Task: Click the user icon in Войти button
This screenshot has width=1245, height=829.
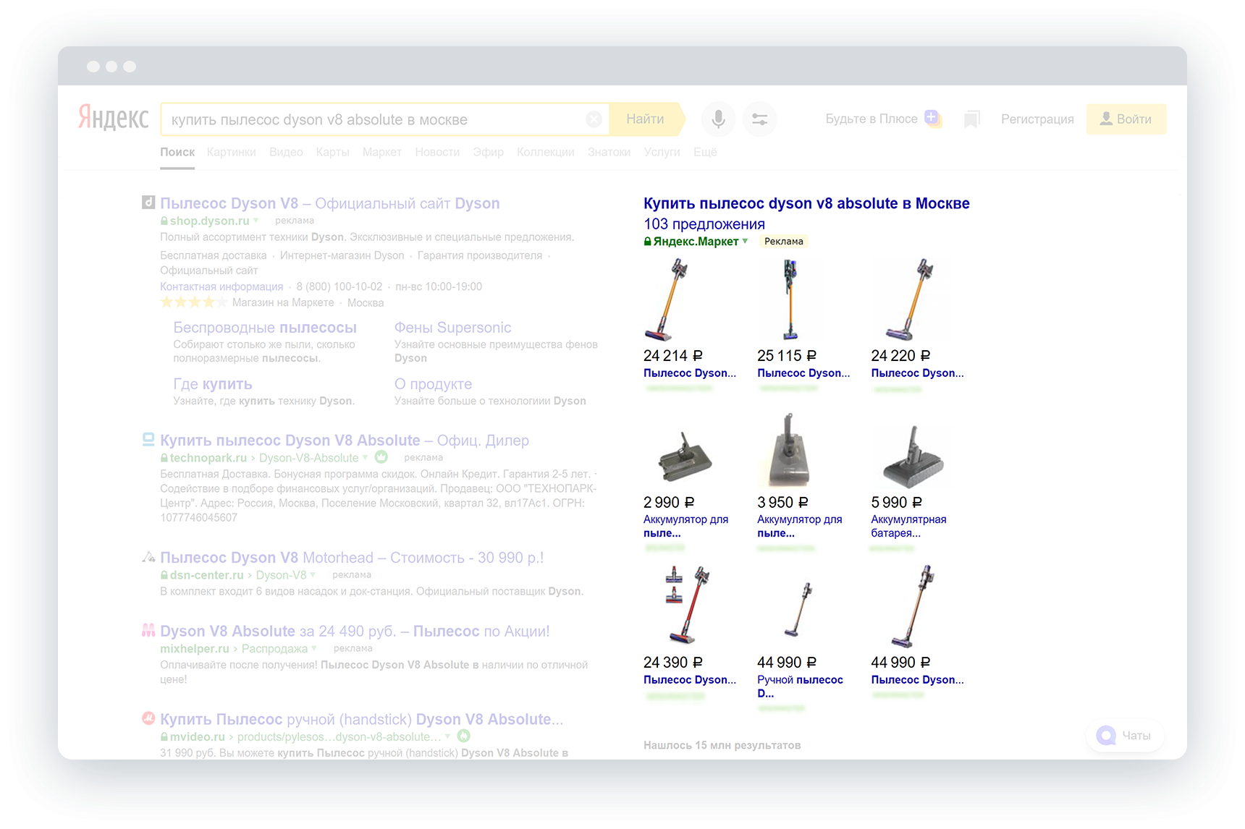Action: pos(1106,119)
